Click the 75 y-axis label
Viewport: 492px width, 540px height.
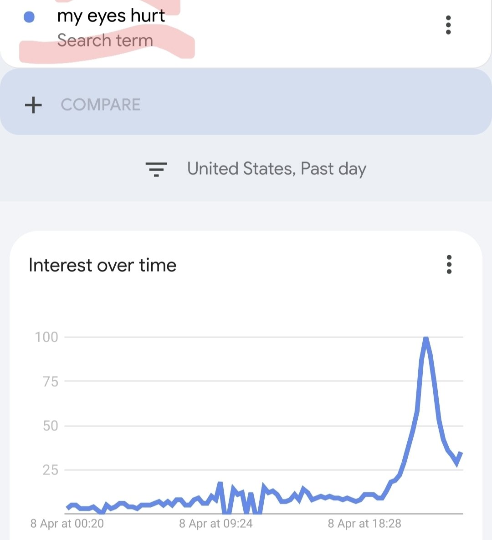[50, 382]
